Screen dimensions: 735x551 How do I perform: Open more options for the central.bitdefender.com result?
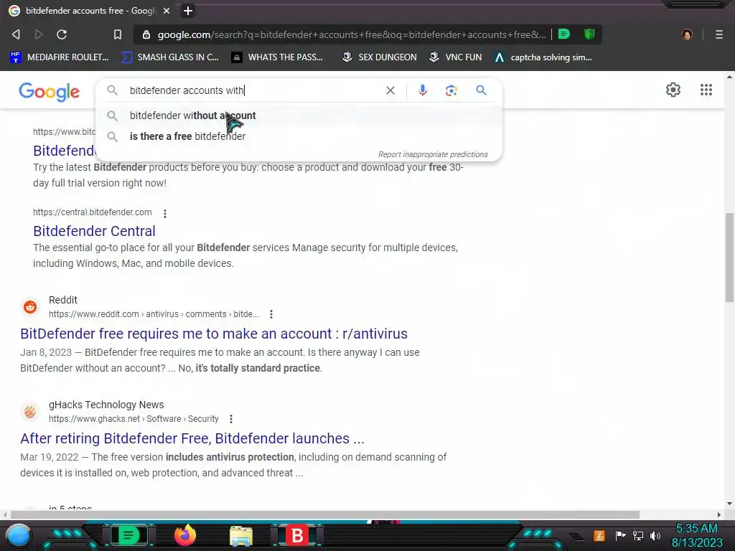[165, 214]
